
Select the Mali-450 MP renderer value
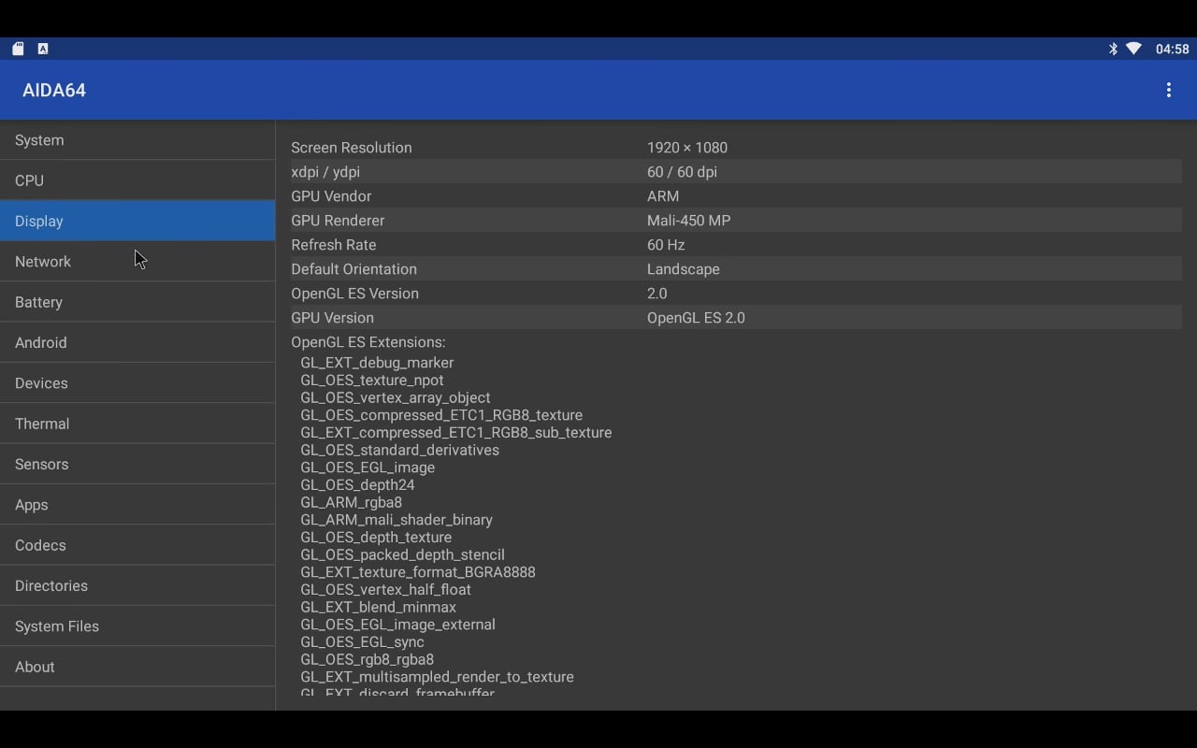click(x=689, y=221)
